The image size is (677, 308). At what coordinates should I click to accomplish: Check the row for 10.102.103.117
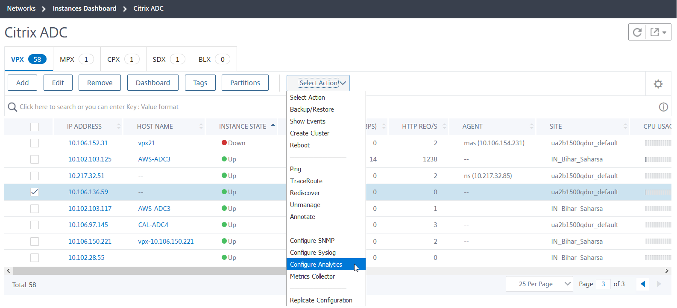click(x=35, y=209)
